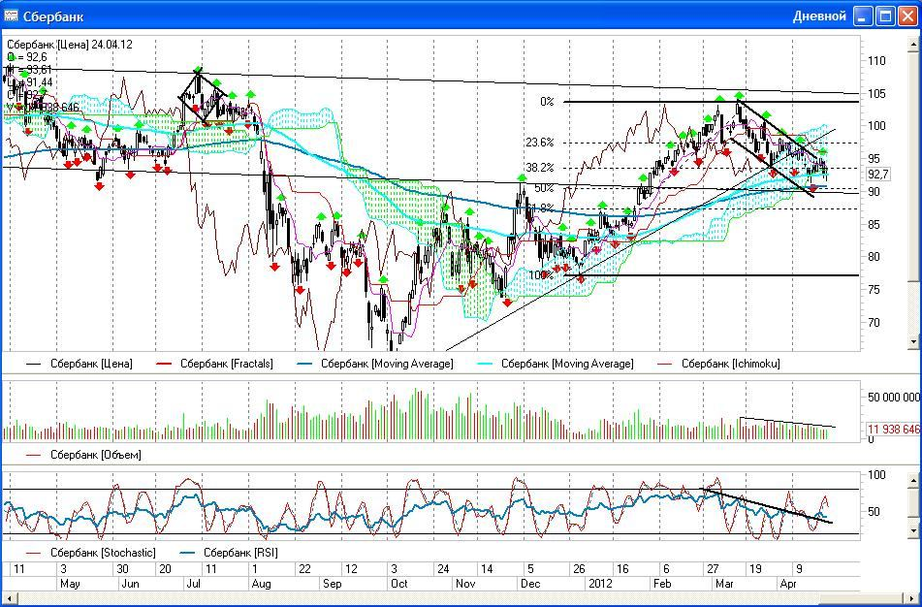Click the 85 price axis label

tap(874, 225)
